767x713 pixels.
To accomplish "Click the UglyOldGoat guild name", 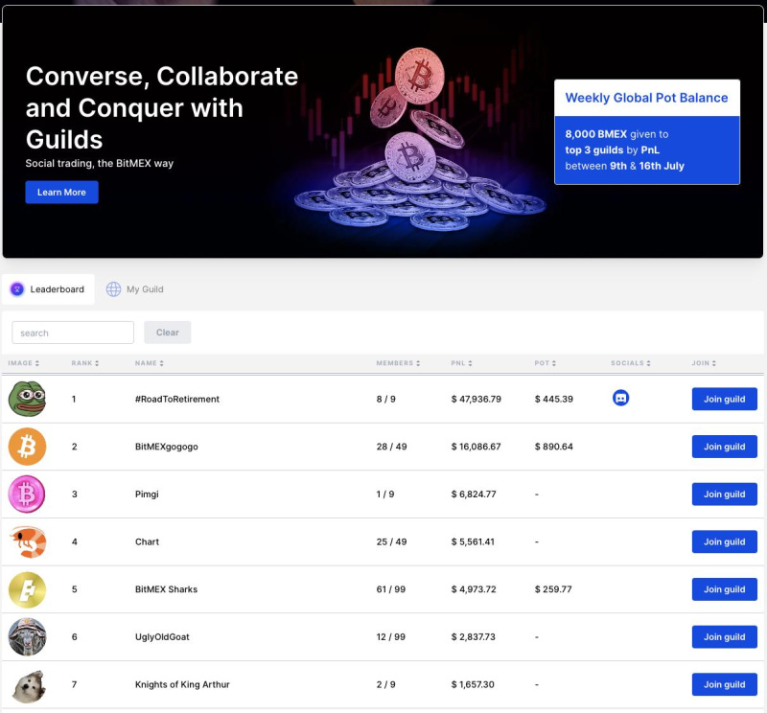I will coord(162,636).
